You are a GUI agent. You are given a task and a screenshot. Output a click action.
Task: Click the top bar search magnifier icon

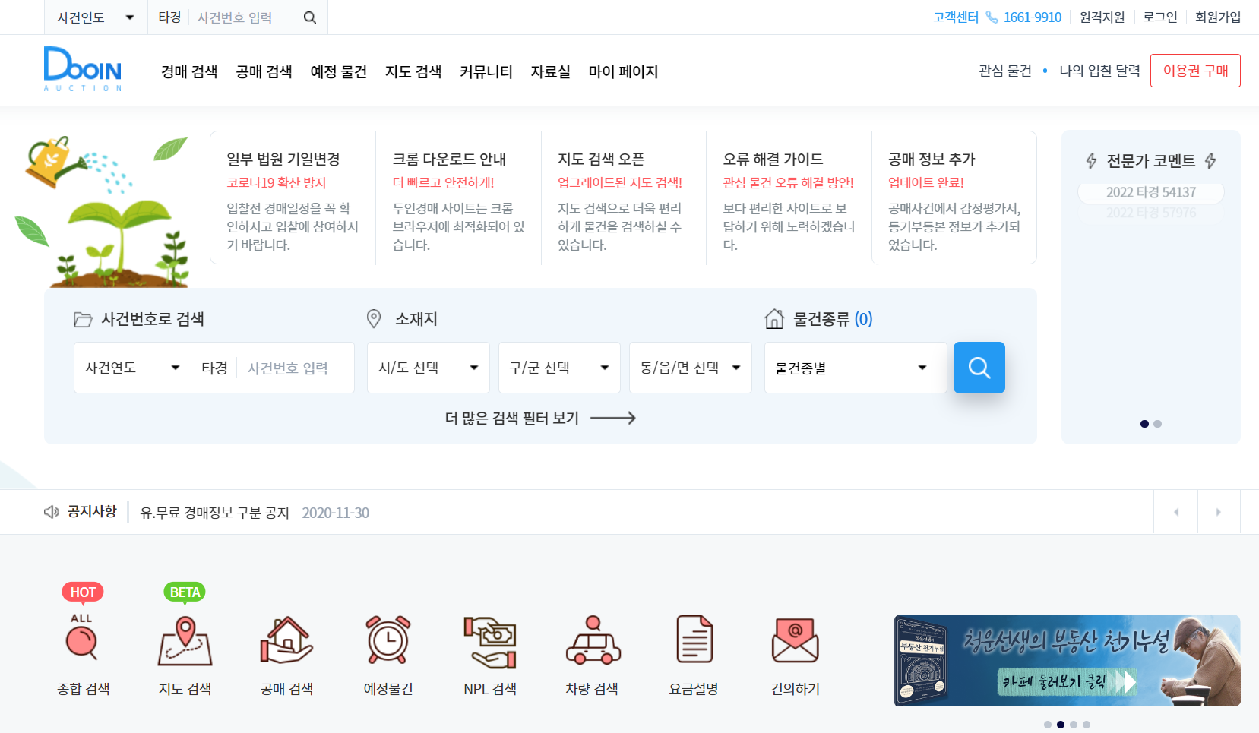tap(308, 17)
